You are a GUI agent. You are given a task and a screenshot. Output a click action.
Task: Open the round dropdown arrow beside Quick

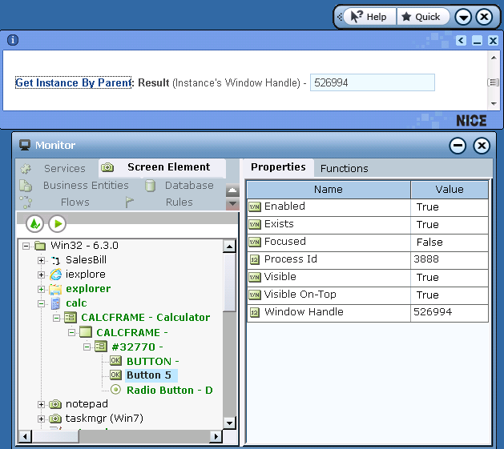click(x=463, y=17)
